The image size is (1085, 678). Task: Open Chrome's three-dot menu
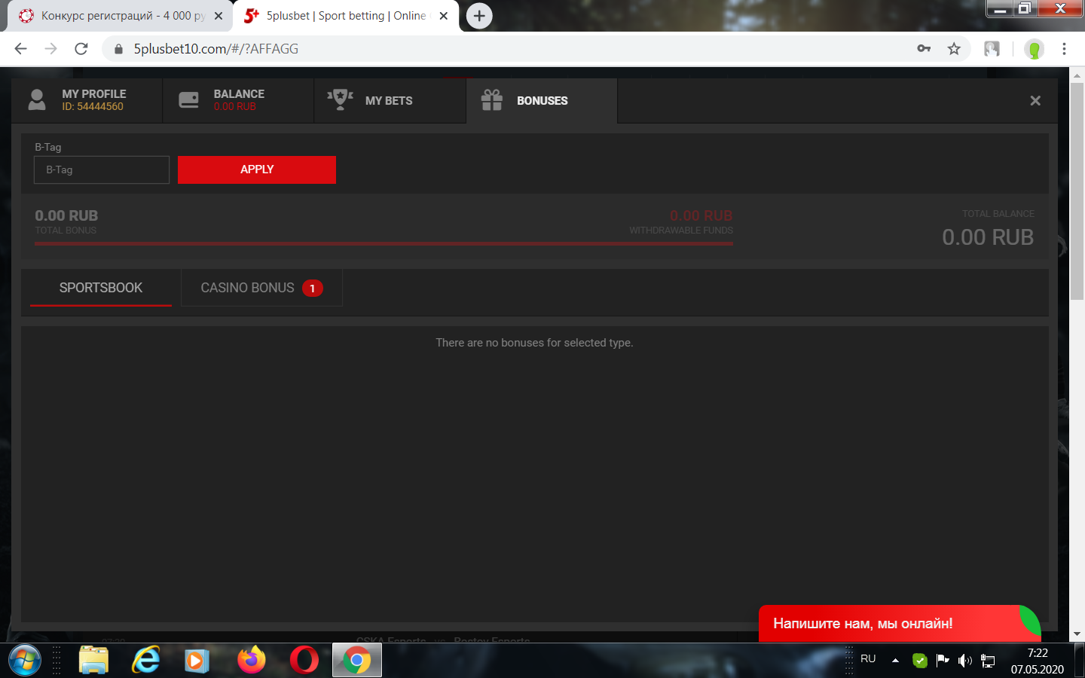(x=1064, y=49)
